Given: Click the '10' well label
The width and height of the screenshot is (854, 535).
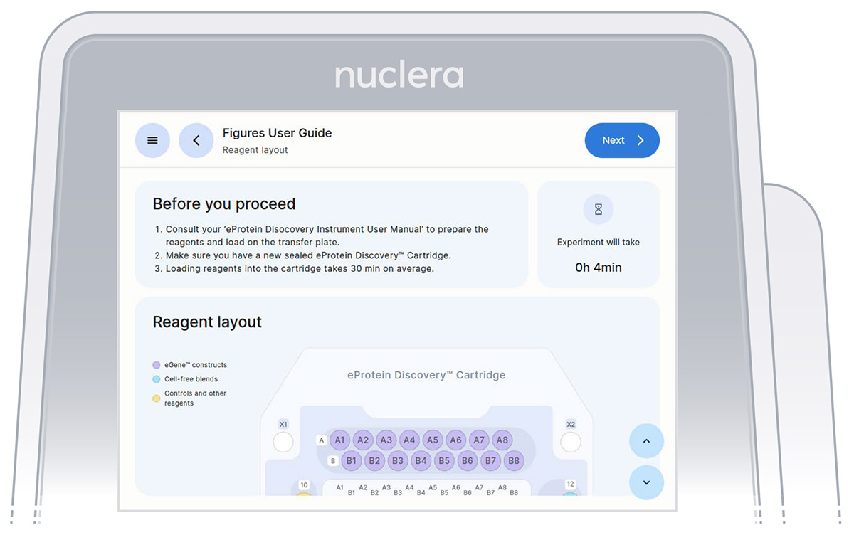Looking at the screenshot, I should point(304,485).
